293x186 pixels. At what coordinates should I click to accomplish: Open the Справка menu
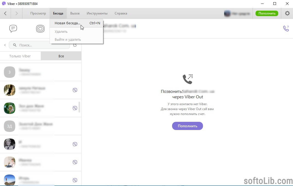(121, 13)
